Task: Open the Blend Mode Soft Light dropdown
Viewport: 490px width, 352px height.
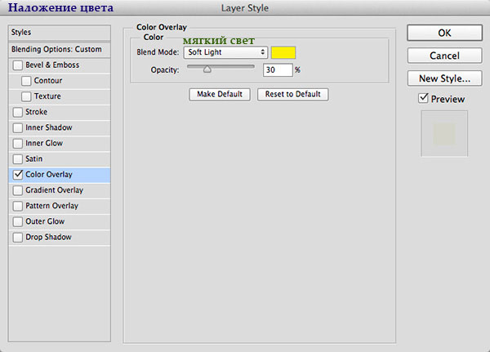Action: (x=225, y=52)
